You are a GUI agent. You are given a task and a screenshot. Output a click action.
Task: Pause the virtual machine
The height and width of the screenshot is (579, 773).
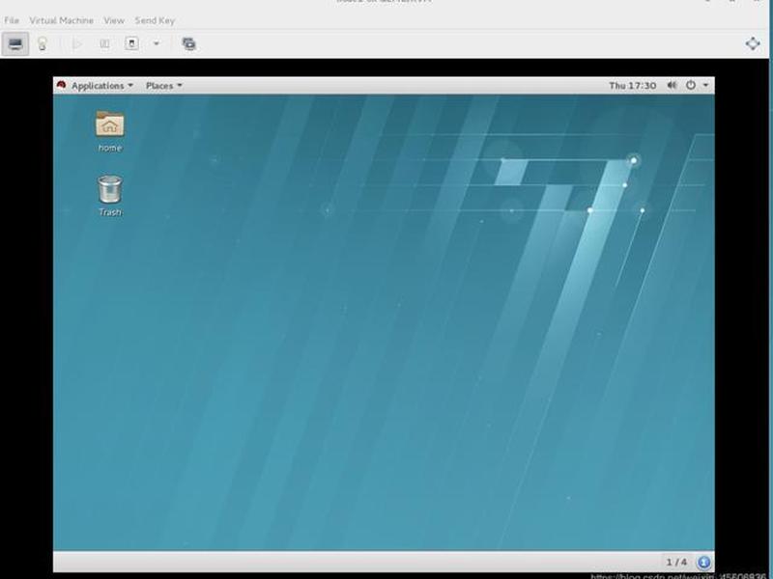tap(104, 43)
